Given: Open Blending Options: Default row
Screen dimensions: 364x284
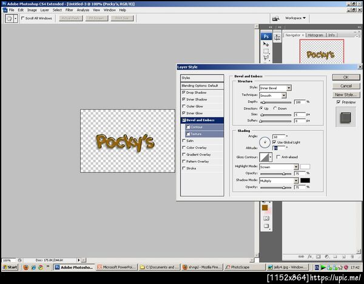Looking at the screenshot, I should (x=202, y=86).
